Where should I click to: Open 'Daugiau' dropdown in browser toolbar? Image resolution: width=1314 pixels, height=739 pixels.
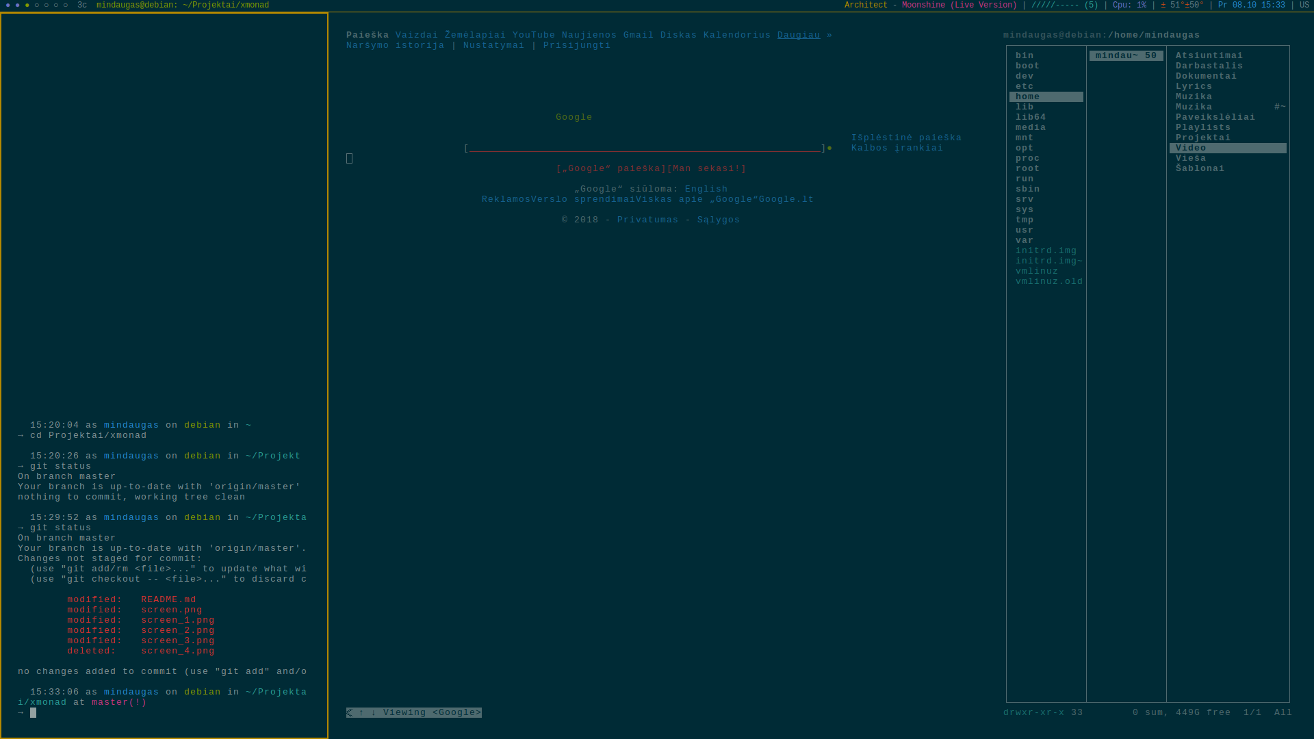[798, 34]
